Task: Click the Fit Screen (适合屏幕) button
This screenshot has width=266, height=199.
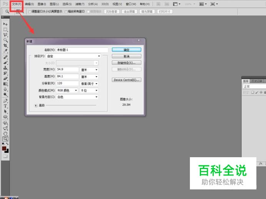Action: (129, 12)
